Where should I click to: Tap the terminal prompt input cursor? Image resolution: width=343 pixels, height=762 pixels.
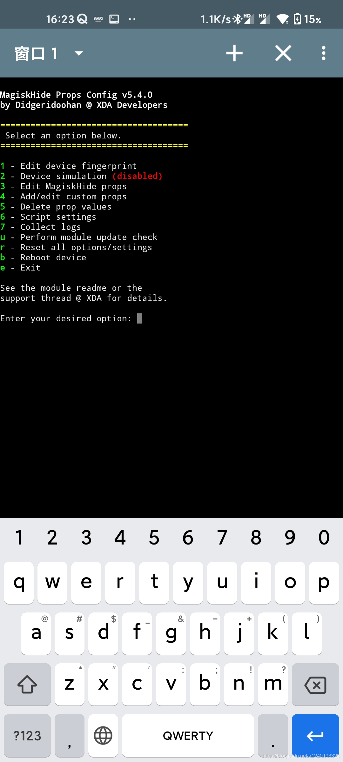(140, 318)
